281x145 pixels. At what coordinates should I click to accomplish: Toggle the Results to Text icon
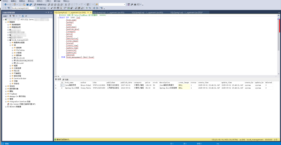(x=76, y=8)
